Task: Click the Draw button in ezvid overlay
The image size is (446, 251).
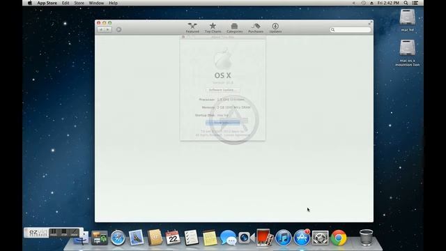Action: (75, 233)
